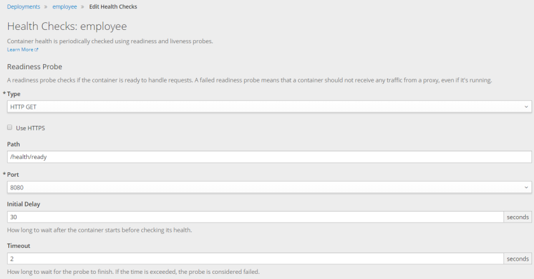The image size is (534, 279).
Task: Click the chevron arrow of the Port field
Action: [526, 187]
